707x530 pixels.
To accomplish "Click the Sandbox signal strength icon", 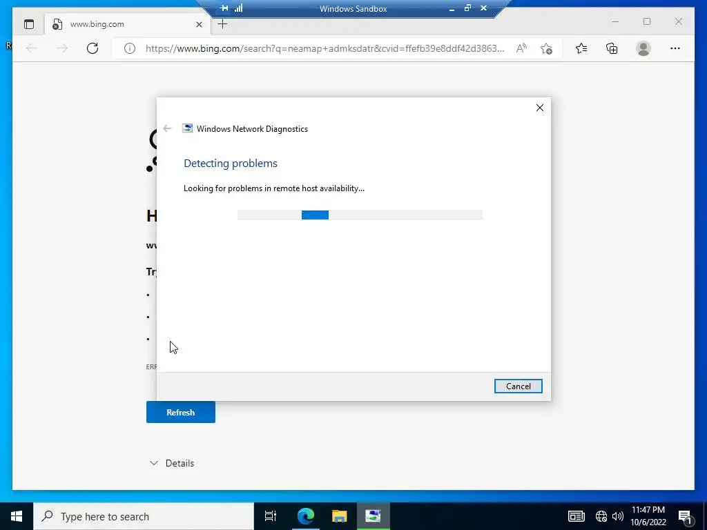I will pyautogui.click(x=238, y=8).
